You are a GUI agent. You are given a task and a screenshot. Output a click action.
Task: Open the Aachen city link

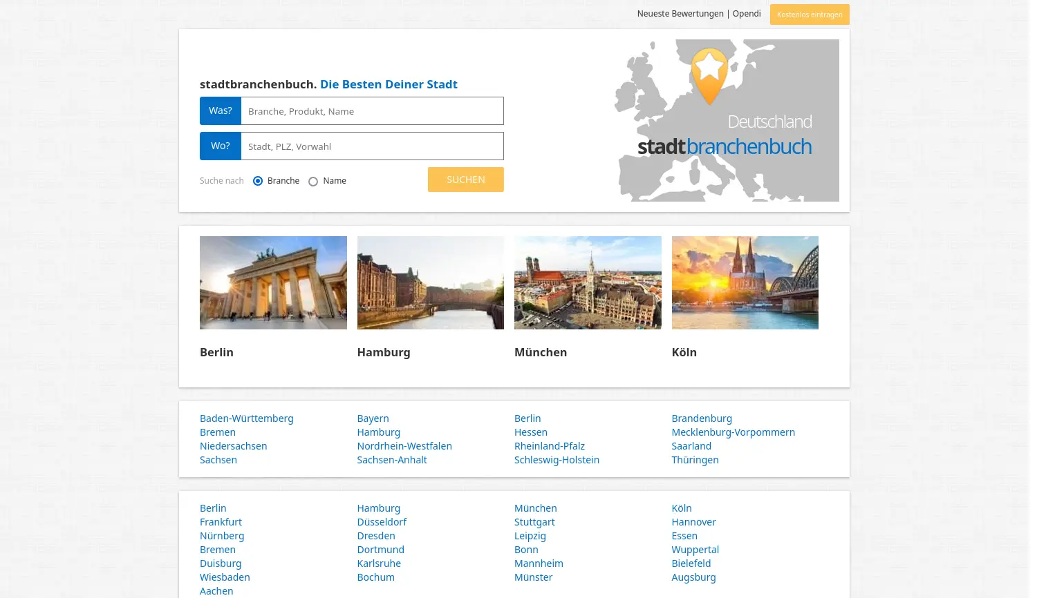point(216,590)
